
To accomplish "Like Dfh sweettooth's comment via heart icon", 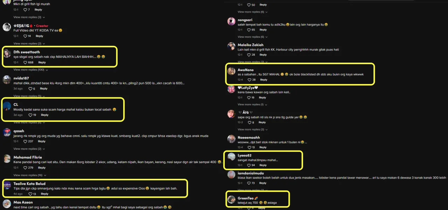I will click(25, 63).
